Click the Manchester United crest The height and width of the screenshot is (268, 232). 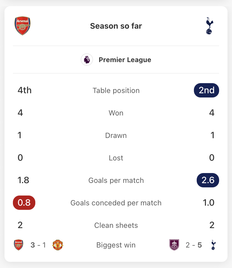[x=58, y=245]
